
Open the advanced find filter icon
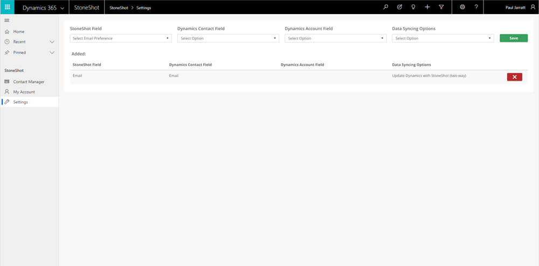pyautogui.click(x=441, y=7)
